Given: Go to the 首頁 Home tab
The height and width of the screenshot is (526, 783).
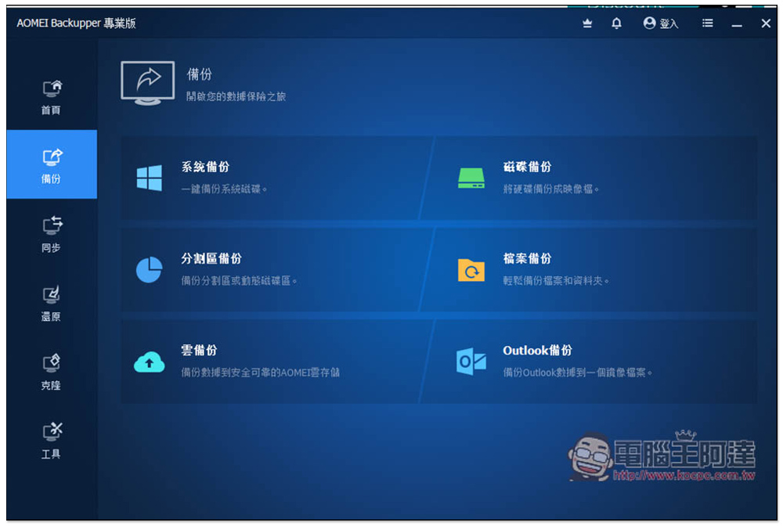Looking at the screenshot, I should (x=52, y=97).
